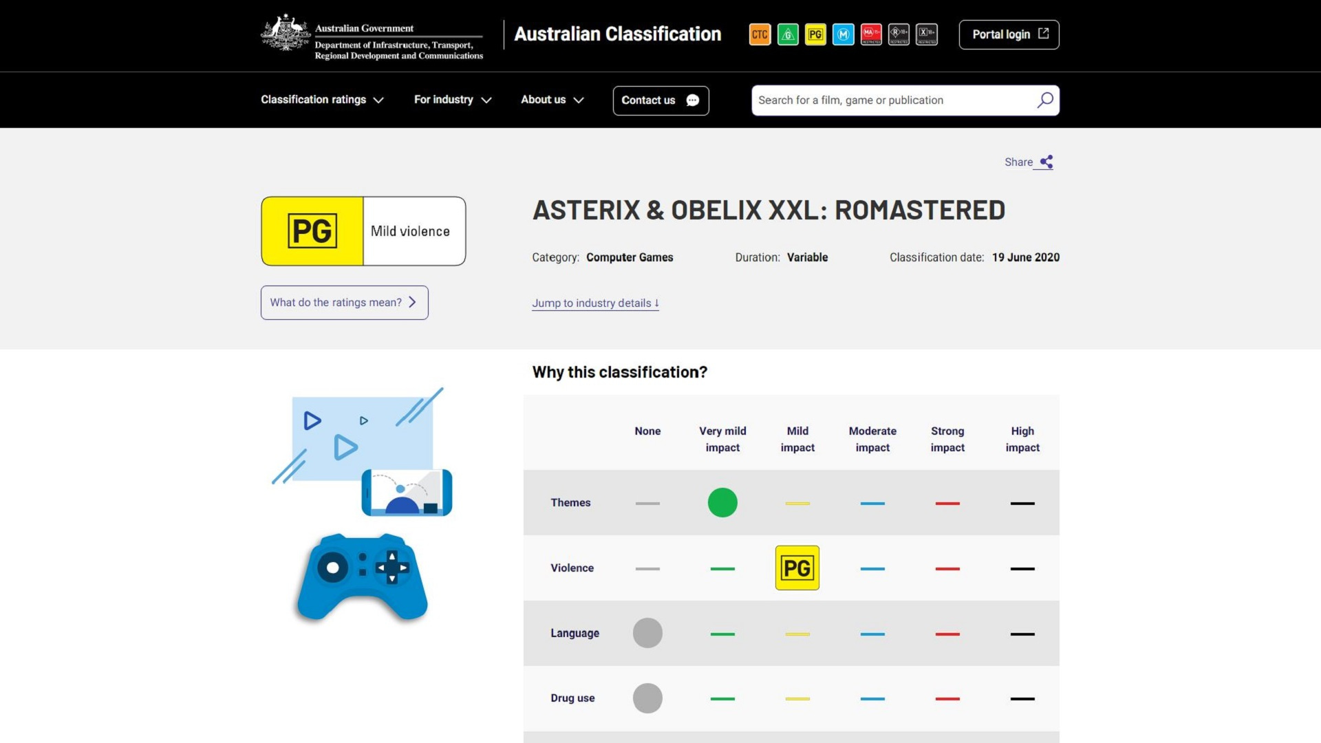
Task: Click the Variable duration value
Action: 807,257
